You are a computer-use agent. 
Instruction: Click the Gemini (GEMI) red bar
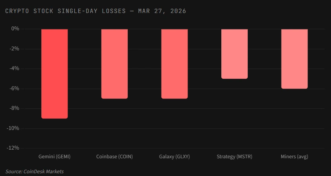click(55, 74)
